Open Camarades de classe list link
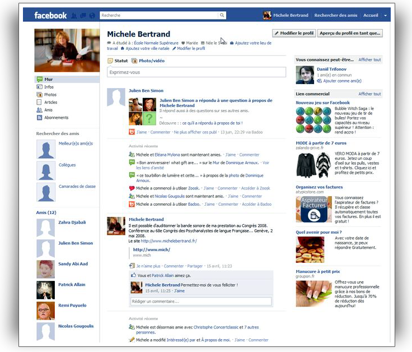This screenshot has height=352, width=412. [x=77, y=186]
